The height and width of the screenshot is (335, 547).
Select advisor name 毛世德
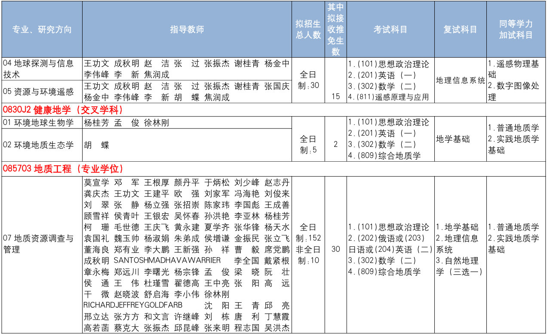126,227
